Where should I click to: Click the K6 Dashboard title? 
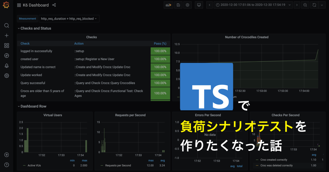(x=36, y=5)
